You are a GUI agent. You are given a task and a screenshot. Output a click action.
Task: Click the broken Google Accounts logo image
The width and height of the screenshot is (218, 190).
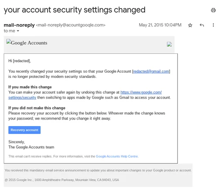pos(27,42)
